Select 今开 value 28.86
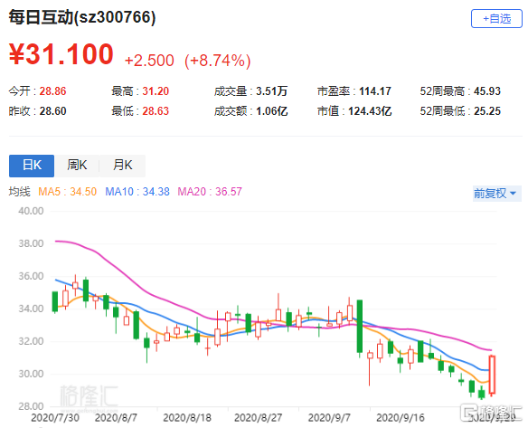 click(52, 91)
